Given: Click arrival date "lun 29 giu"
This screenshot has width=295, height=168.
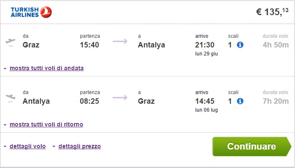Looking at the screenshot, I should [206, 53].
